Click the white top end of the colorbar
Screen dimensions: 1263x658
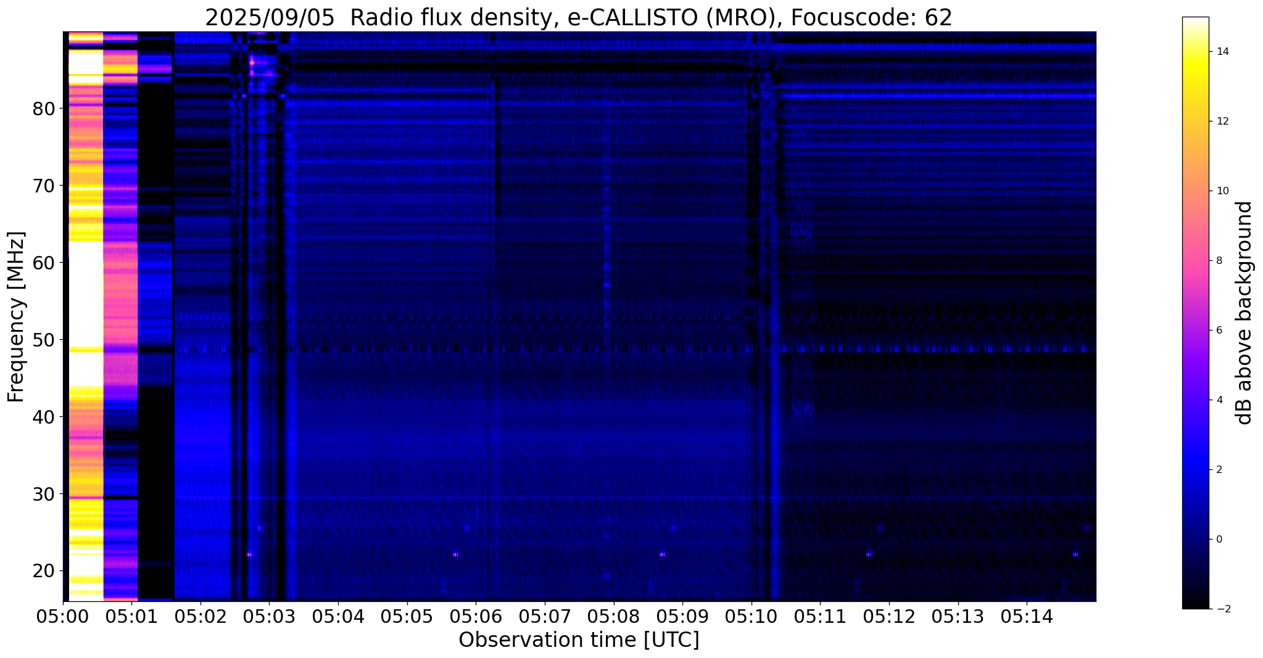(1195, 21)
